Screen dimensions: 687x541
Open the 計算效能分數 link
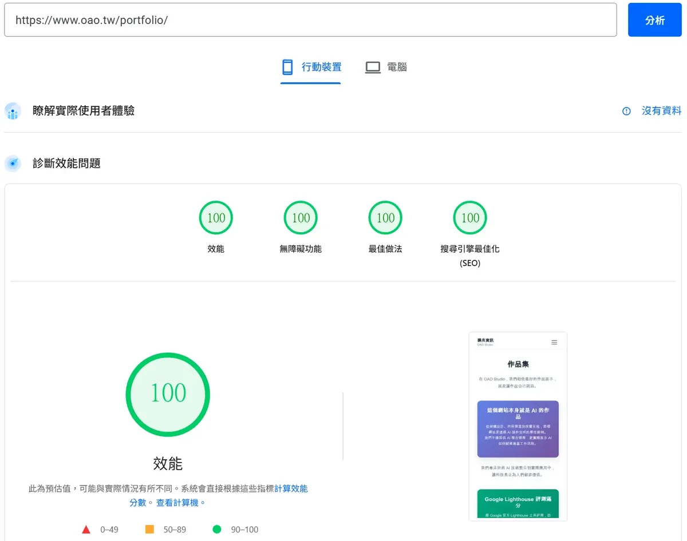coord(291,488)
